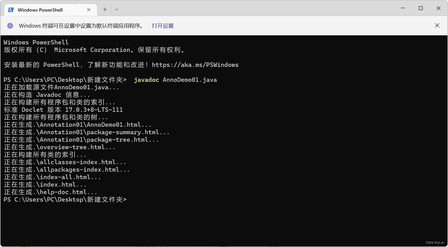Viewport: 448px width, 247px height.
Task: Click the info icon in the notification bar
Action: 10,26
